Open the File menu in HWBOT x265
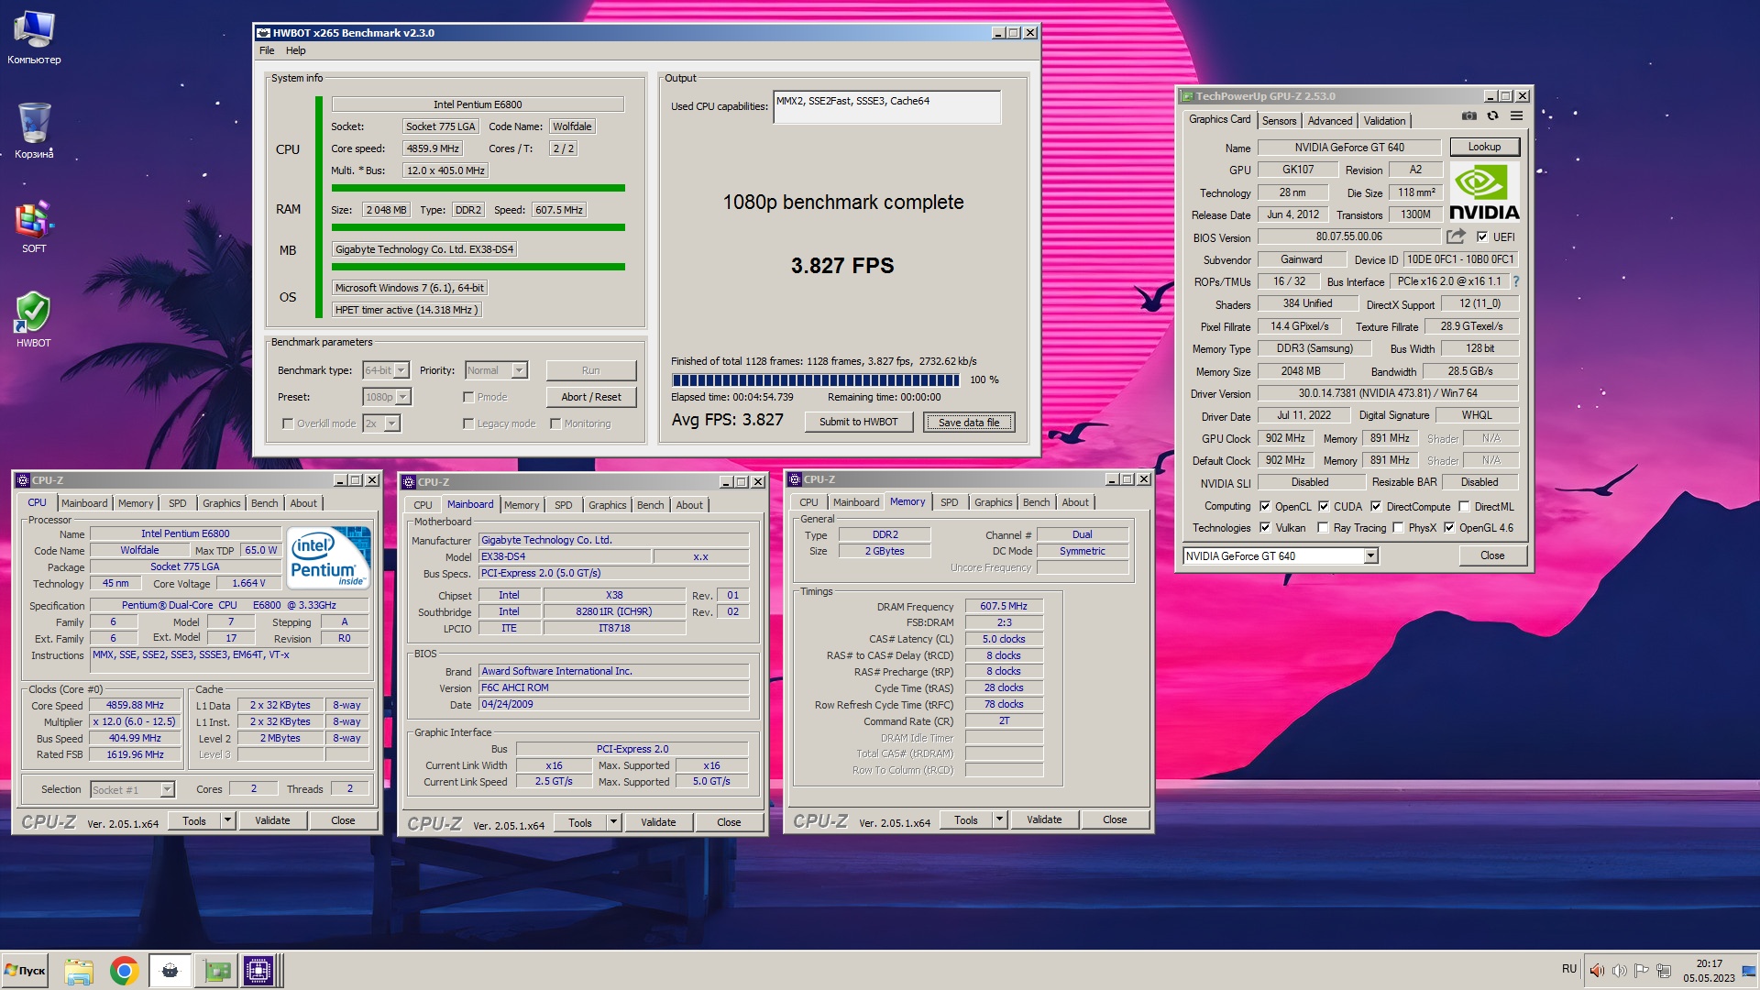 267,50
